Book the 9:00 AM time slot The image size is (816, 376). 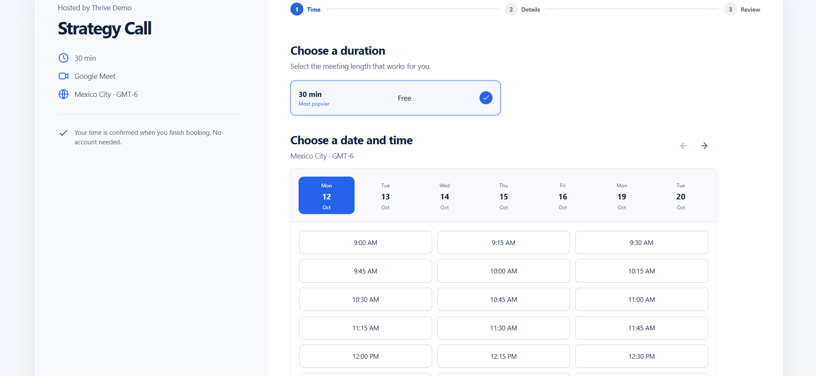point(366,242)
